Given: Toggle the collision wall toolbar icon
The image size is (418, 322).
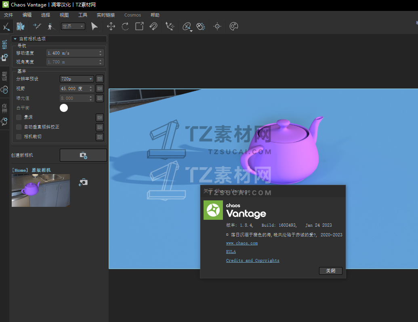Looking at the screenshot, I should [21, 26].
